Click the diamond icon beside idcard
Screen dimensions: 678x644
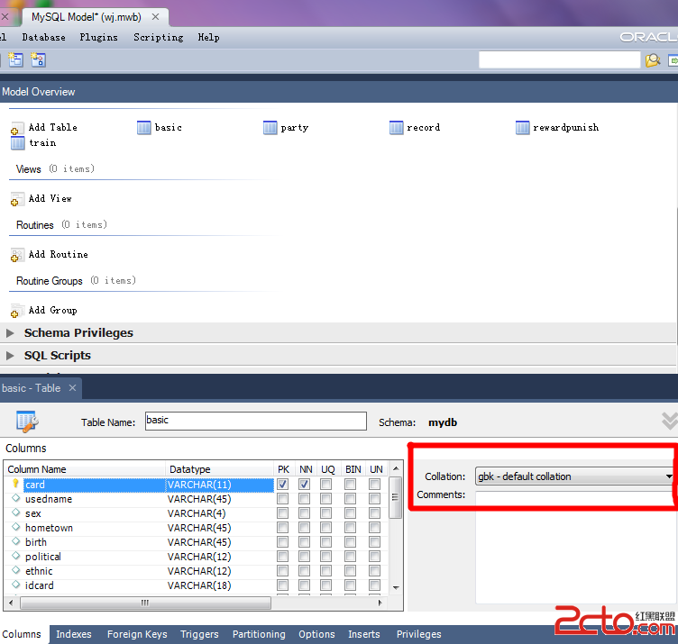pyautogui.click(x=16, y=585)
